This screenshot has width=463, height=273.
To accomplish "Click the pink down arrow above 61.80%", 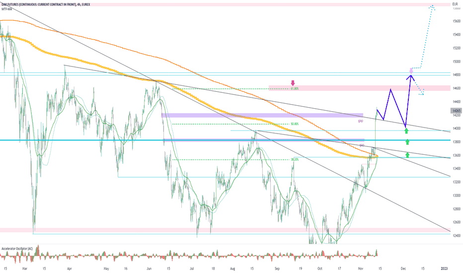I will pos(293,83).
